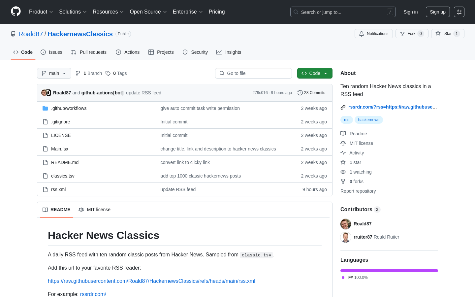Open commit 'add top 1000 classic hackernews posts'

pyautogui.click(x=201, y=176)
